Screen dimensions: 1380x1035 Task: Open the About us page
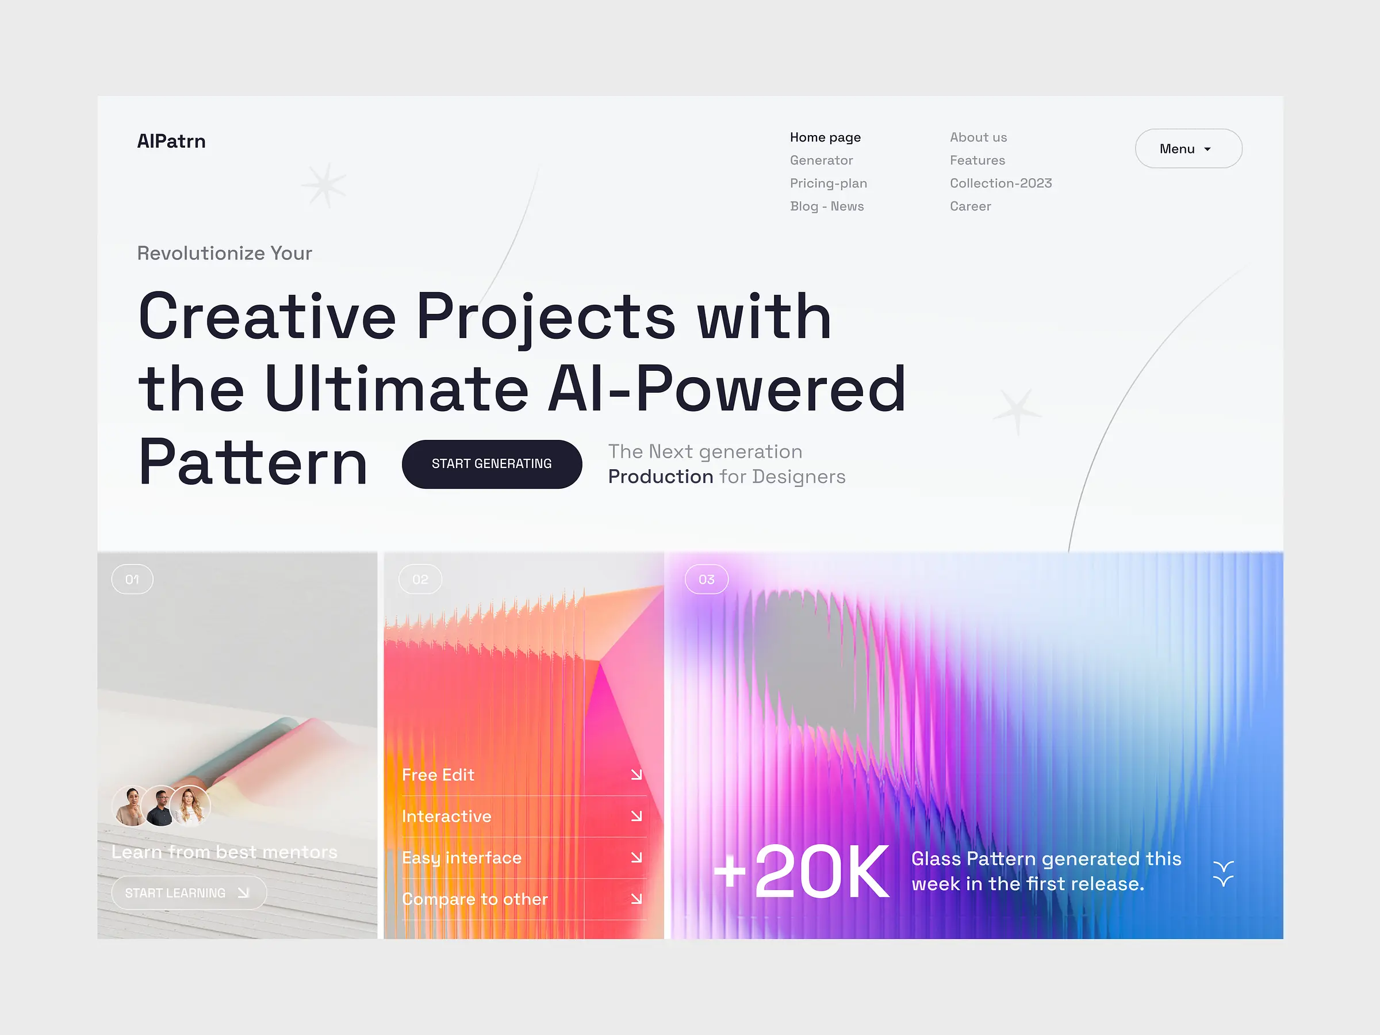[x=977, y=136]
